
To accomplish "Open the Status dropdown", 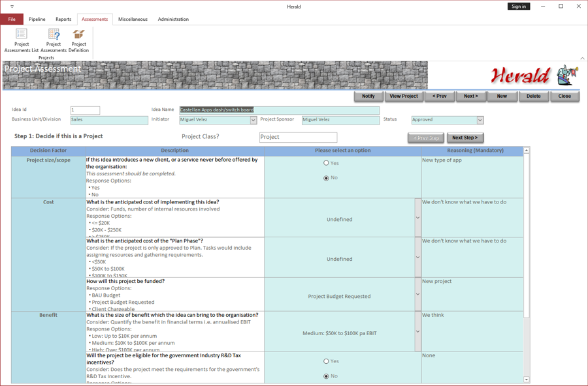I will [480, 120].
